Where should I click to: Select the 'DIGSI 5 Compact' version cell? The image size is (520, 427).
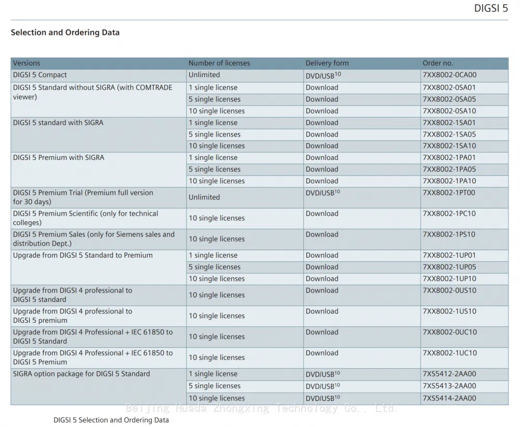(x=98, y=76)
